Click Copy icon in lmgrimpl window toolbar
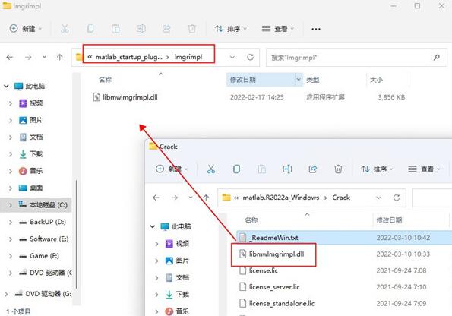Image resolution: width=452 pixels, height=316 pixels. (x=90, y=29)
